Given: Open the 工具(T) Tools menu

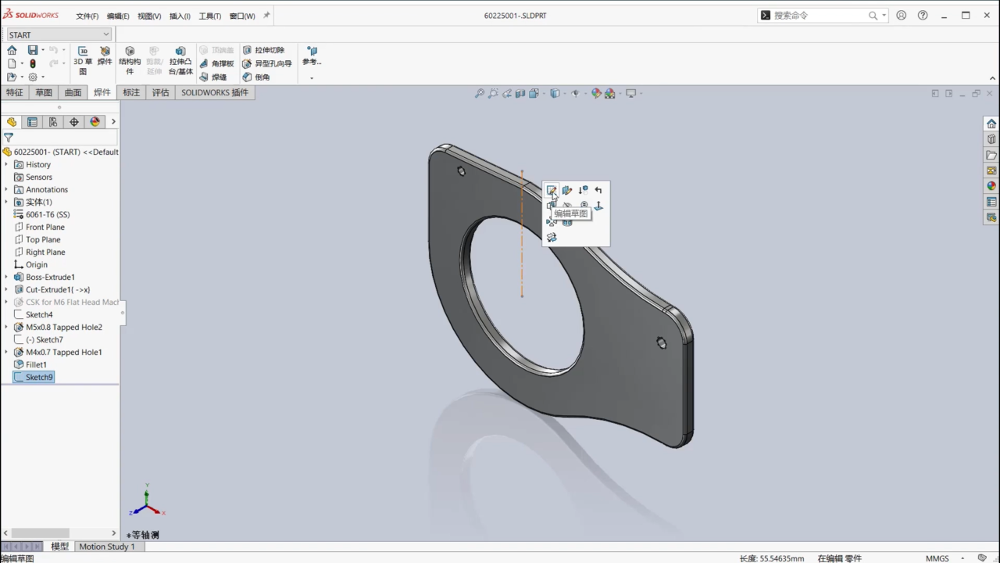Looking at the screenshot, I should (210, 16).
